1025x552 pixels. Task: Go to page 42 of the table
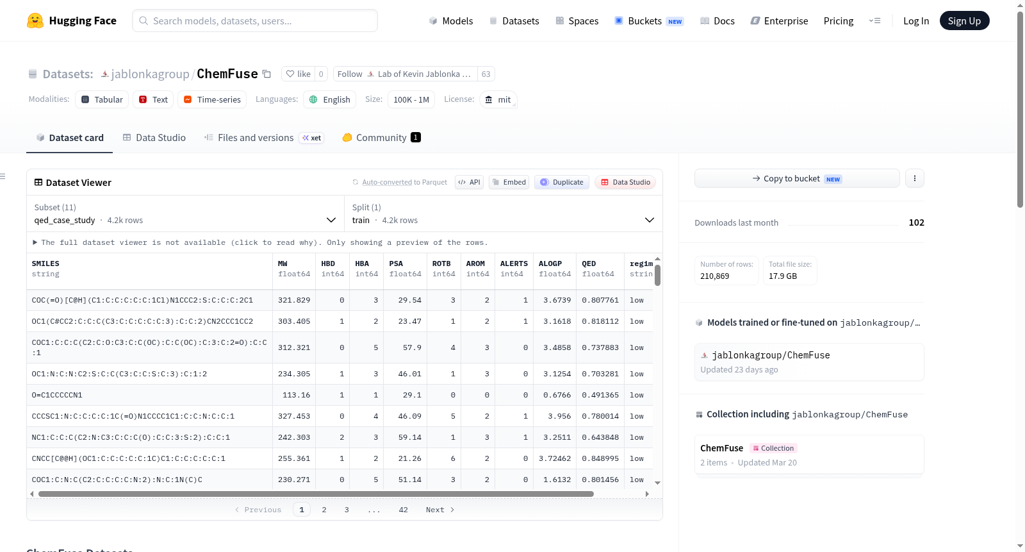(x=403, y=510)
